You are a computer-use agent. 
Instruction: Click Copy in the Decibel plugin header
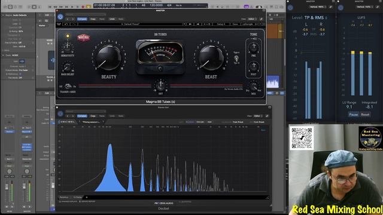(x=93, y=116)
